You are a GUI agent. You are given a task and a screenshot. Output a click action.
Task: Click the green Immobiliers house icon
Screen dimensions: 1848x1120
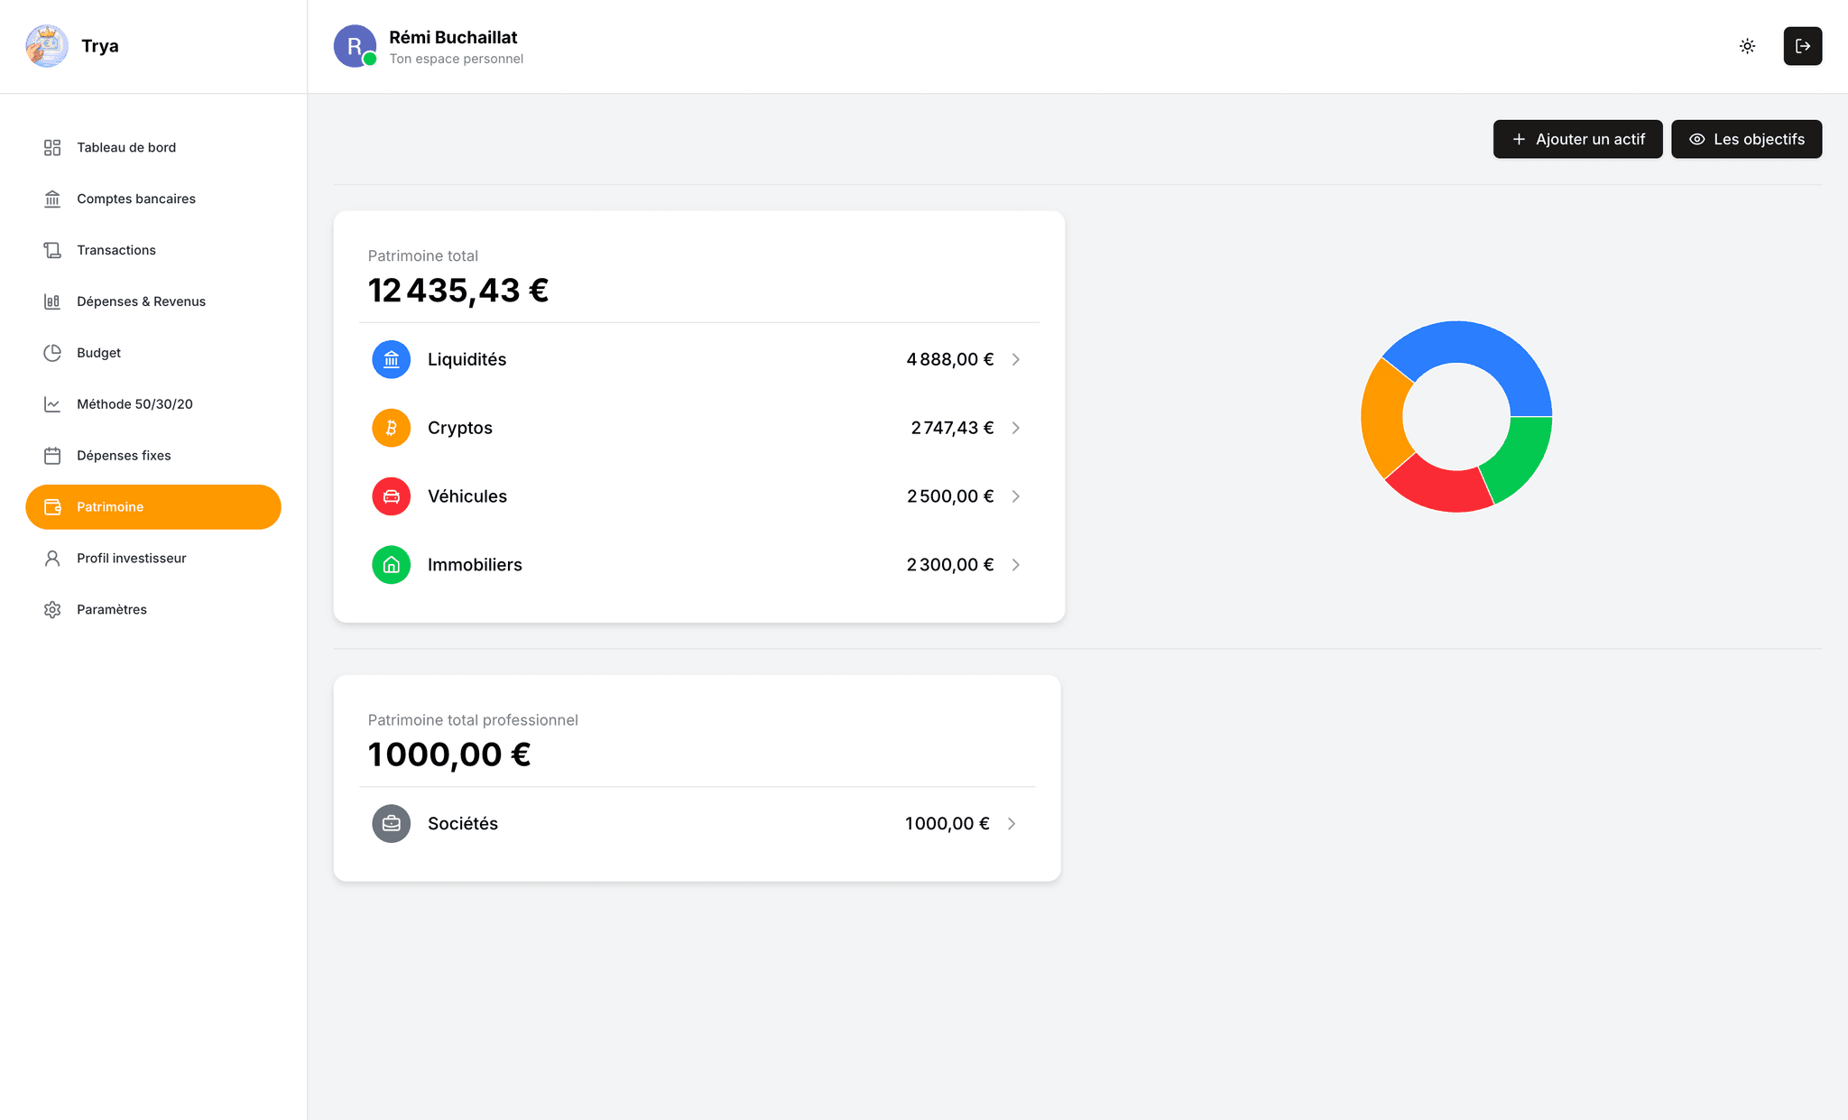[391, 565]
